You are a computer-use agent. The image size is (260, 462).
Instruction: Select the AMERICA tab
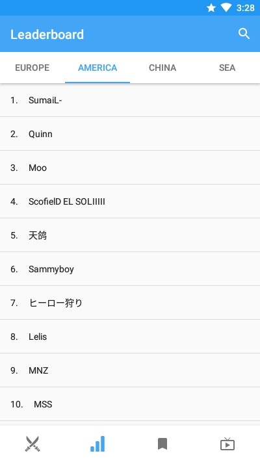[x=97, y=68]
